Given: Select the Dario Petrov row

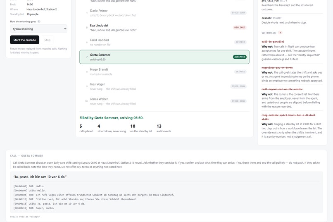Looking at the screenshot, I should tap(164, 13).
